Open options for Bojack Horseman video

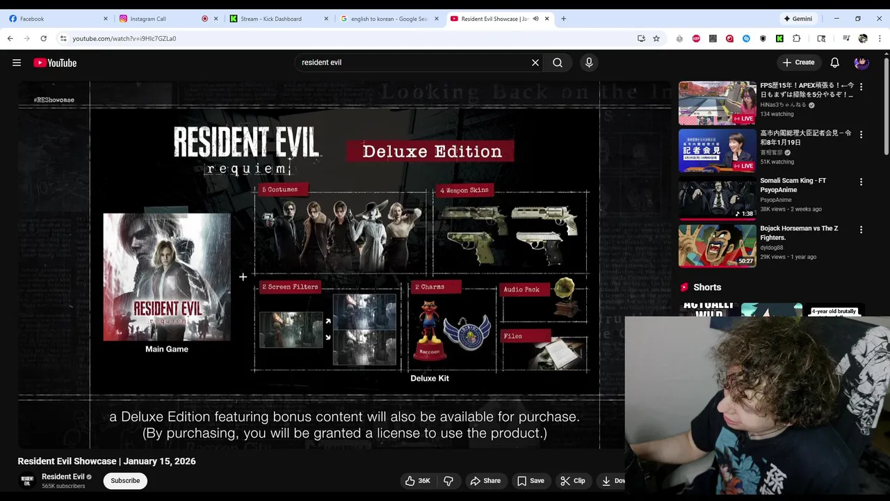[x=861, y=230]
